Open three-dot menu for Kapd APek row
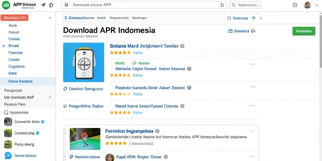This screenshot has height=161, width=322. click(x=253, y=157)
